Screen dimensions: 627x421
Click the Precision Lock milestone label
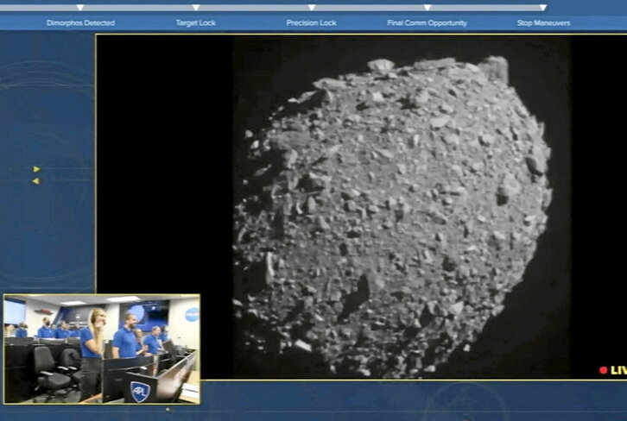point(311,23)
